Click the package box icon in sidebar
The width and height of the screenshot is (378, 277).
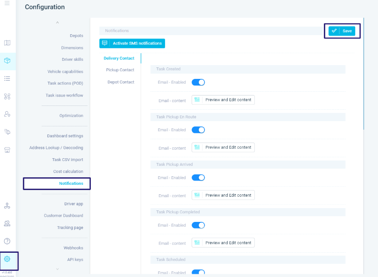click(x=7, y=61)
